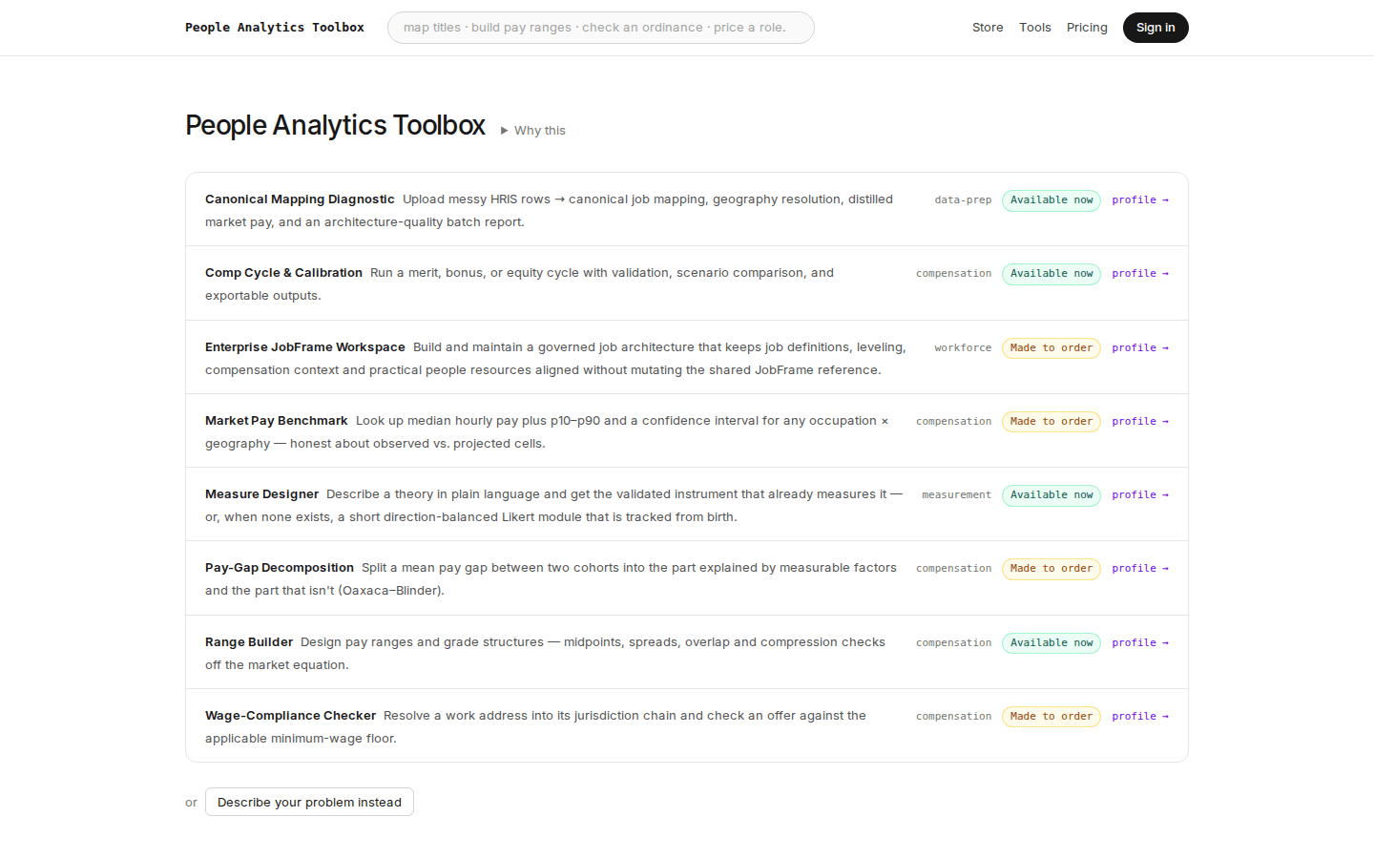Go to the Pricing page
Image resolution: width=1374 pixels, height=859 pixels.
click(1087, 28)
